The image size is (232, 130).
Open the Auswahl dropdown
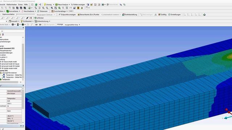[x=14, y=21]
